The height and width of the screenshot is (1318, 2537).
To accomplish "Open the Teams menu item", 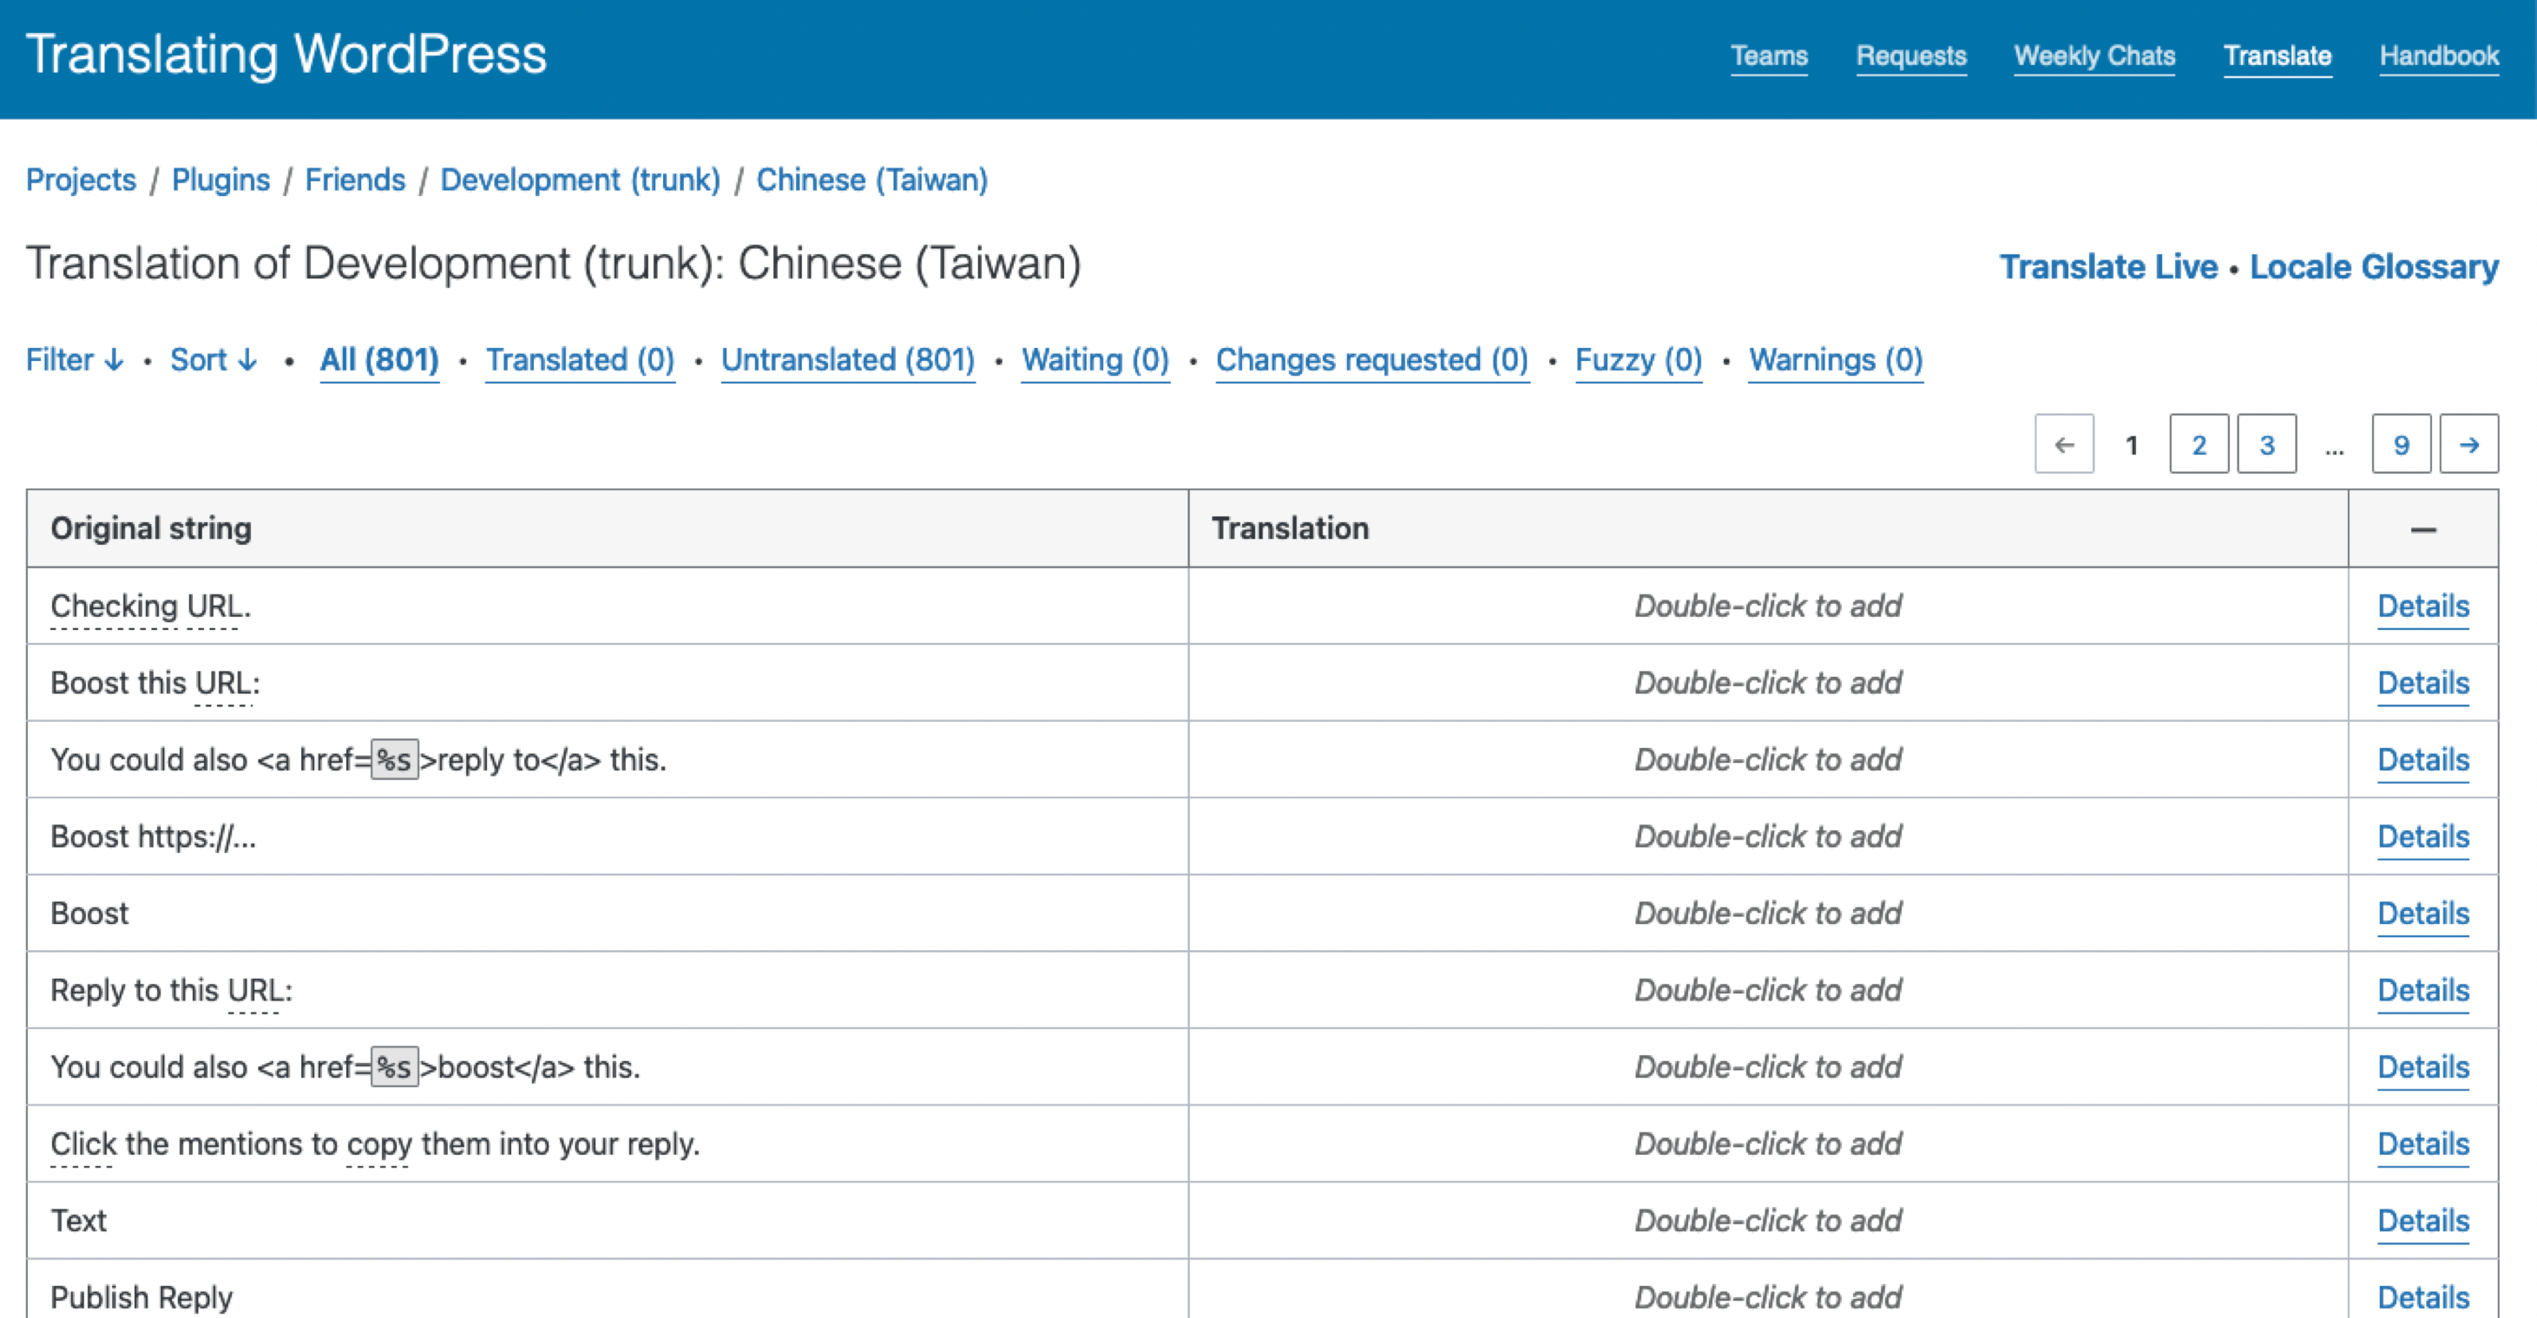I will 1770,56.
